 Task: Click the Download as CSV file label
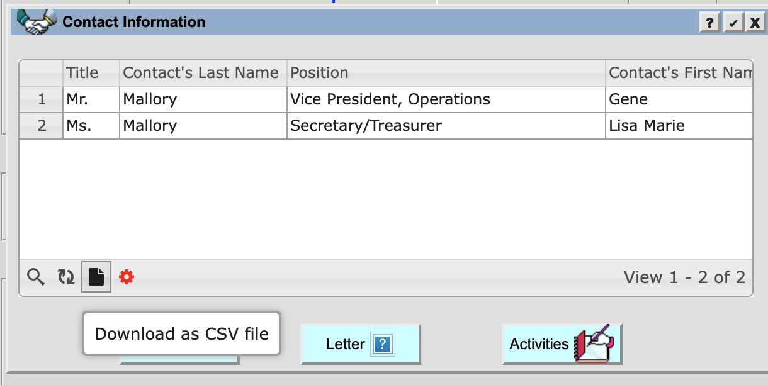(x=181, y=333)
